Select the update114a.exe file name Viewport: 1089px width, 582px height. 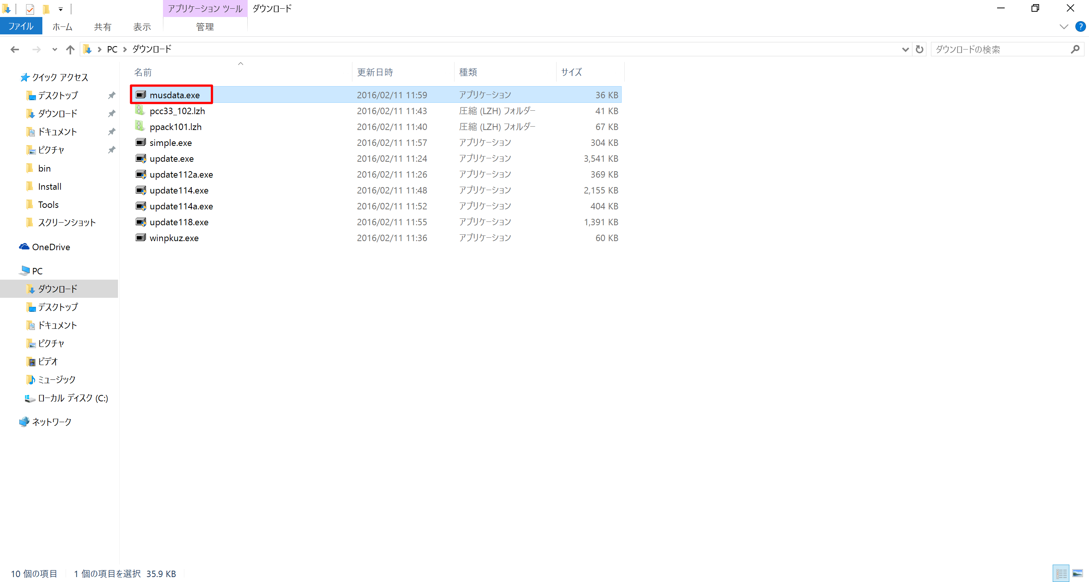point(181,206)
